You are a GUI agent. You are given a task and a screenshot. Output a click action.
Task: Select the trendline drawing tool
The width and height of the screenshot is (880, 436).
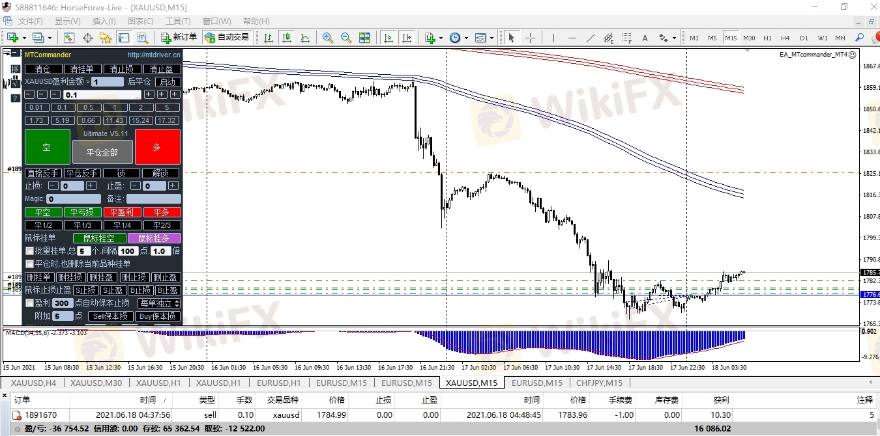(591, 38)
